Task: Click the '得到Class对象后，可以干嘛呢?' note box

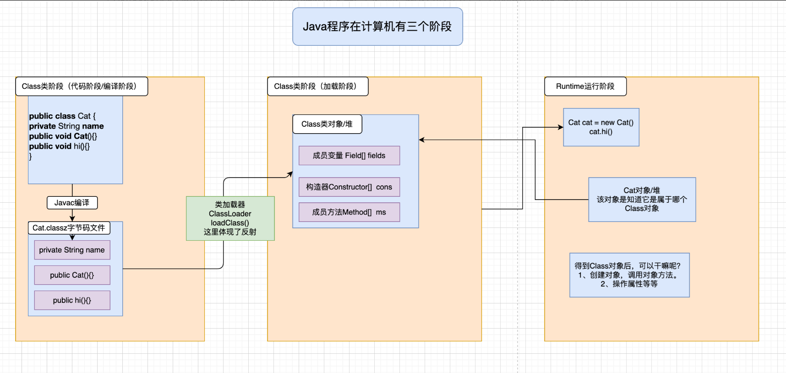Action: click(x=629, y=275)
